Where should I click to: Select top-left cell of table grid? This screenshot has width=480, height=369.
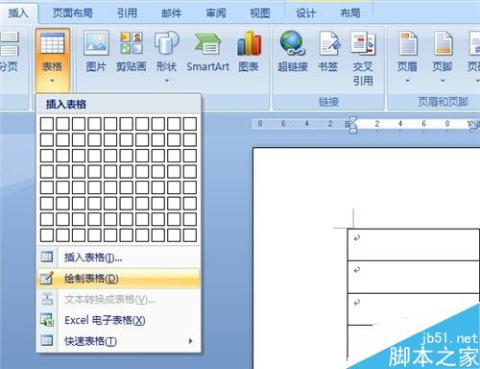click(x=47, y=124)
